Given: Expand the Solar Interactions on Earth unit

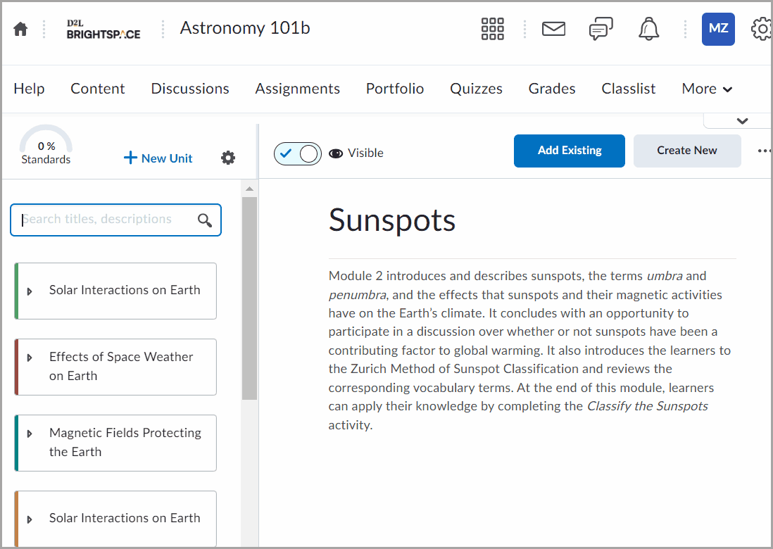Looking at the screenshot, I should pyautogui.click(x=29, y=291).
